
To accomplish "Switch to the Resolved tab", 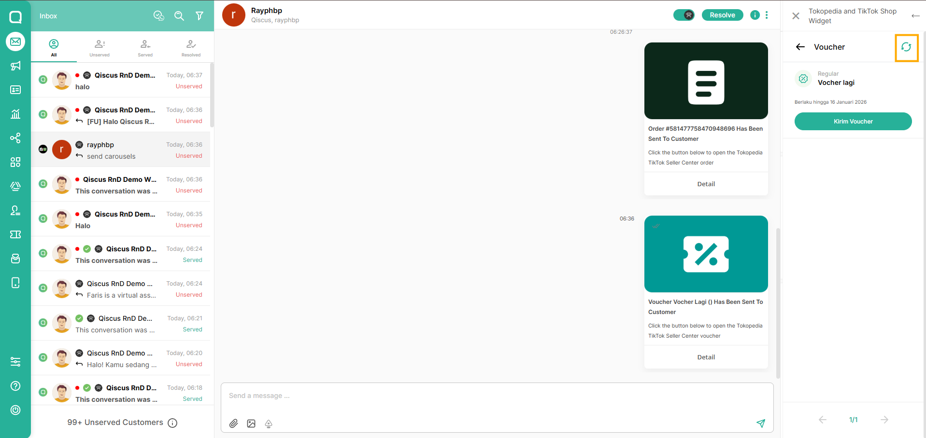I will coord(191,48).
